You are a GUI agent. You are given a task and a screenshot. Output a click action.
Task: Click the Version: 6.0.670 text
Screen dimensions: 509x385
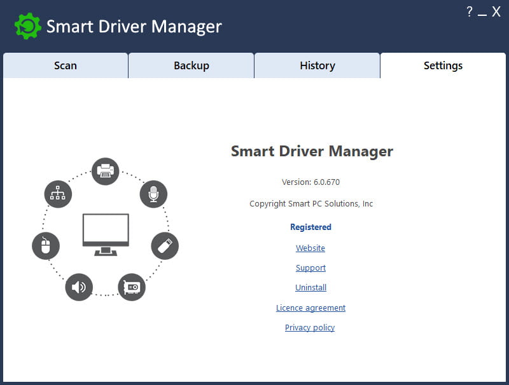click(x=310, y=182)
